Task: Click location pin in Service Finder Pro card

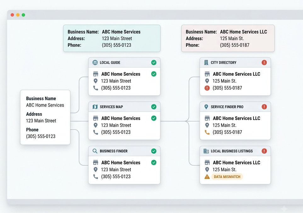Action: coord(207,125)
